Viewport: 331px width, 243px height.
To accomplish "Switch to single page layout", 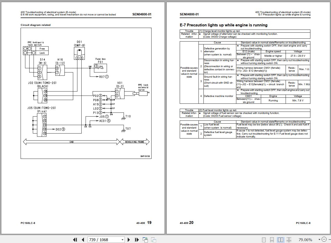I will click(264, 240).
